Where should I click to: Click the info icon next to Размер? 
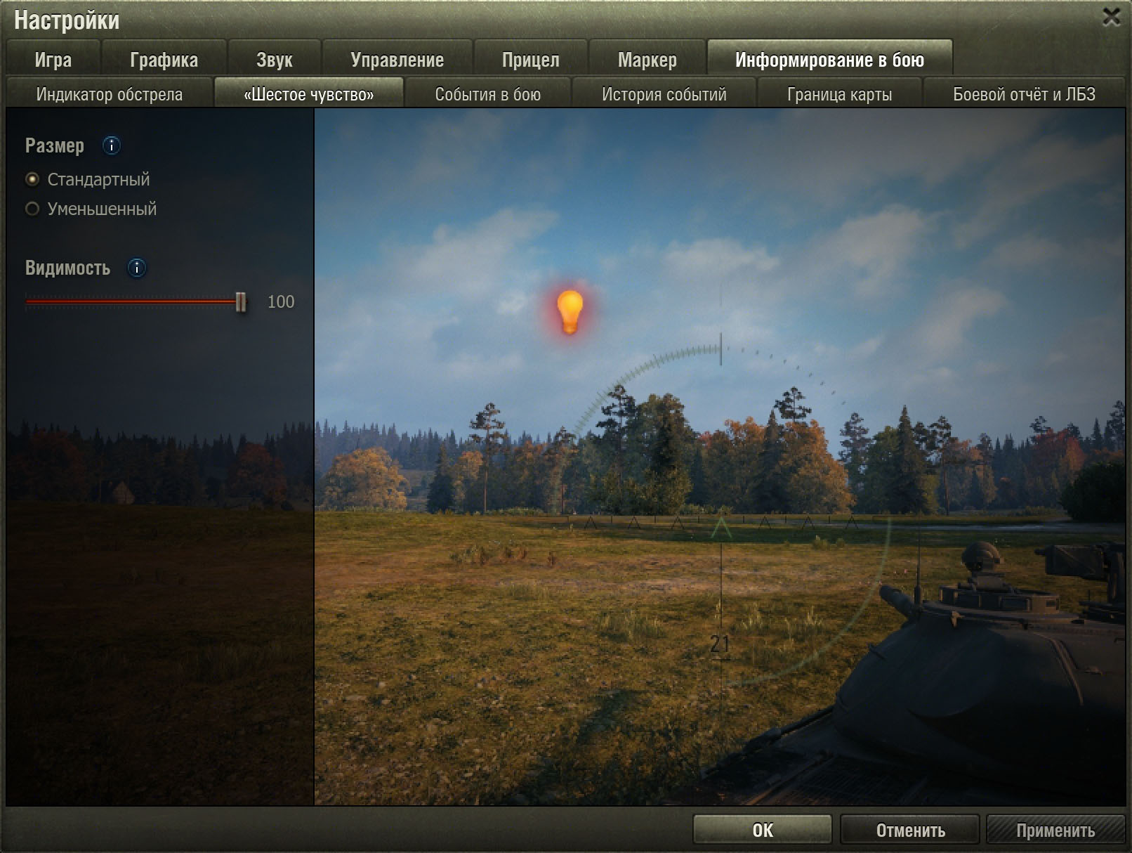point(111,145)
